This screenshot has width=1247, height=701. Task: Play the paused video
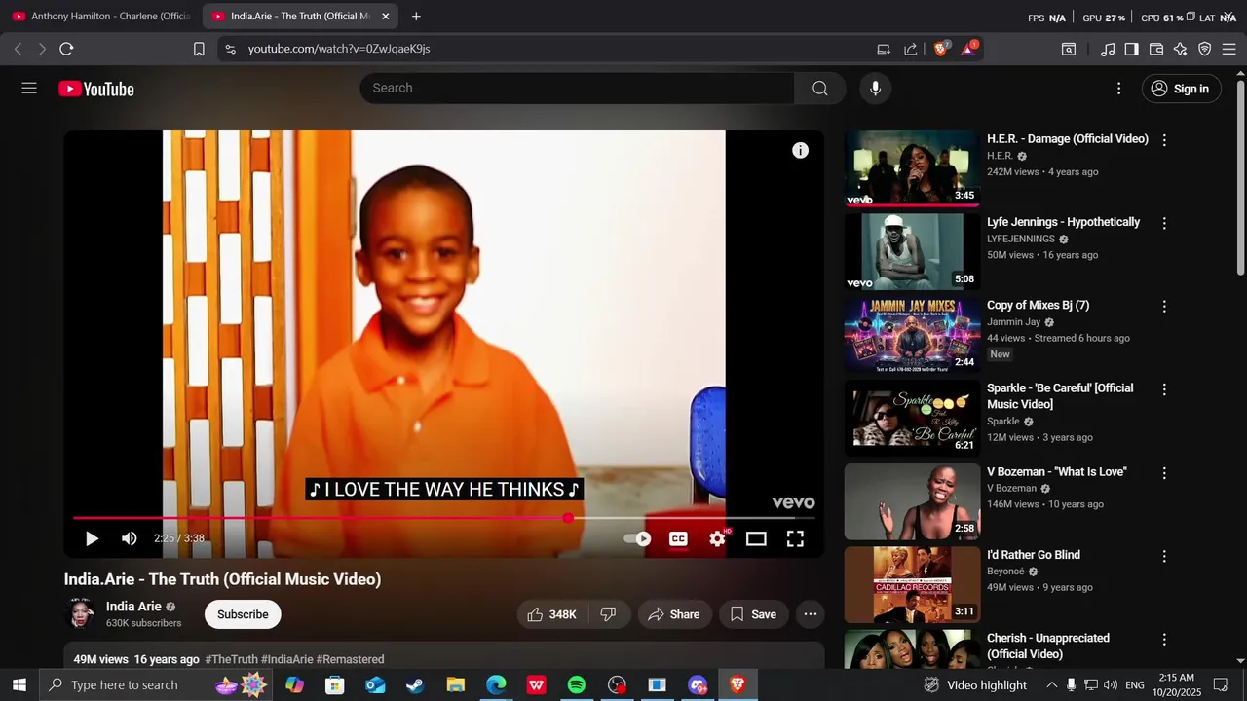tap(92, 538)
